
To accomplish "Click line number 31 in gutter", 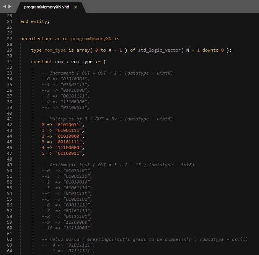I will pyautogui.click(x=10, y=62).
